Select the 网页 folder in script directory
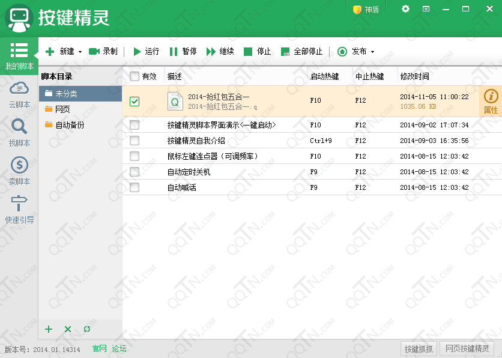Viewport: 502px width, 358px height. (x=62, y=109)
